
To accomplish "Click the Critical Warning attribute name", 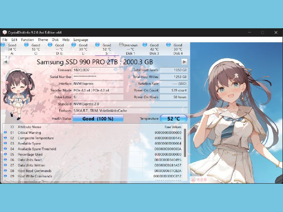I will (29, 132).
